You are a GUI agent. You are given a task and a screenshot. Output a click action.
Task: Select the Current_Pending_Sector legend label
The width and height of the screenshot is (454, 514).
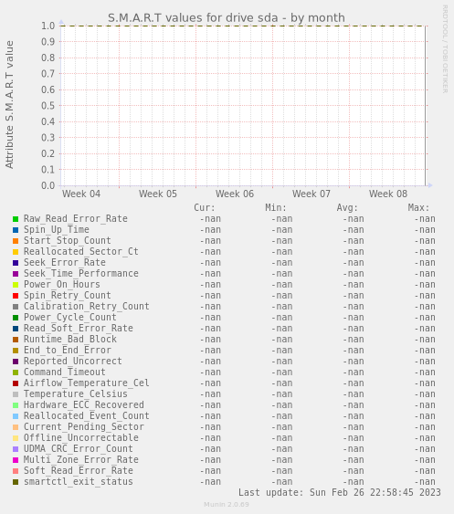click(84, 426)
